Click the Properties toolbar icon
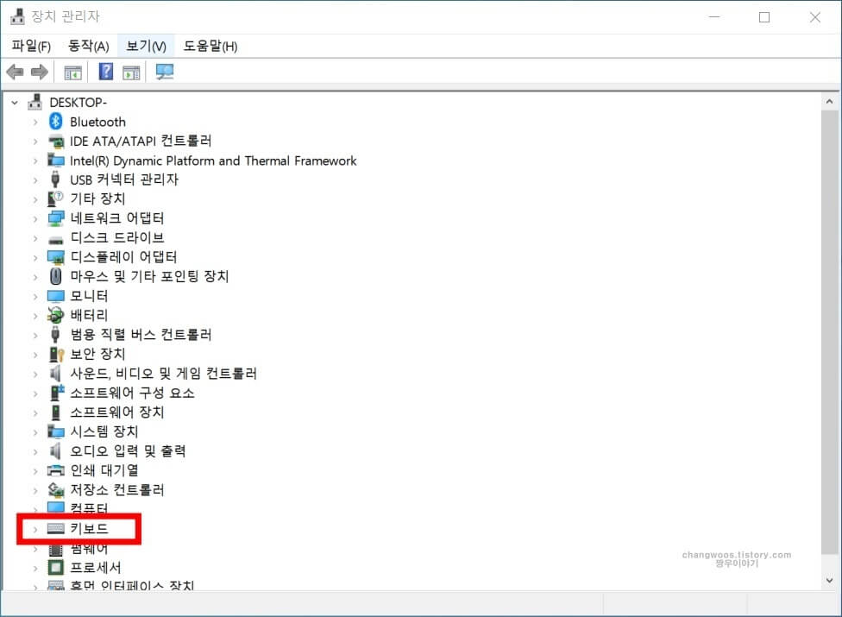 131,72
